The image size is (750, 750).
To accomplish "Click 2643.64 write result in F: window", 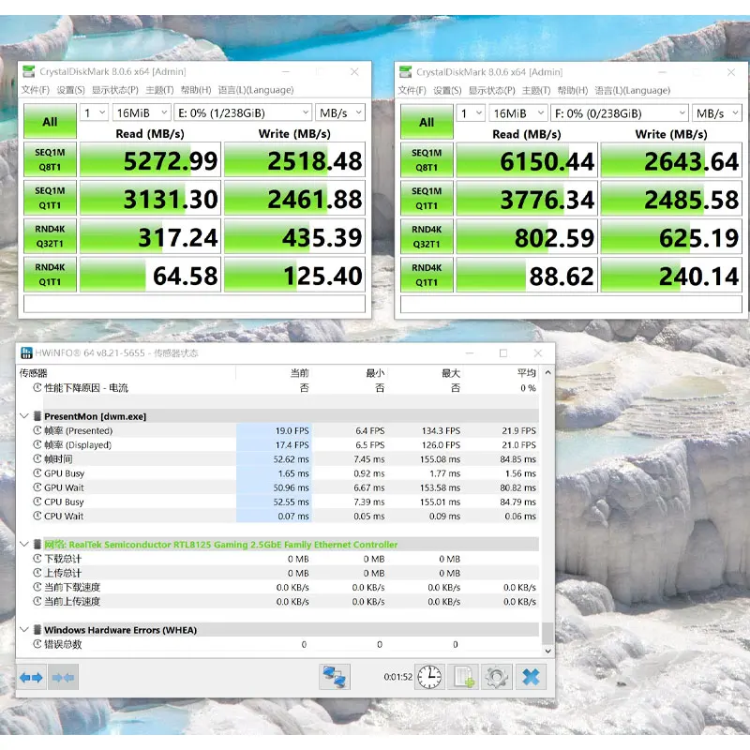I will [671, 160].
